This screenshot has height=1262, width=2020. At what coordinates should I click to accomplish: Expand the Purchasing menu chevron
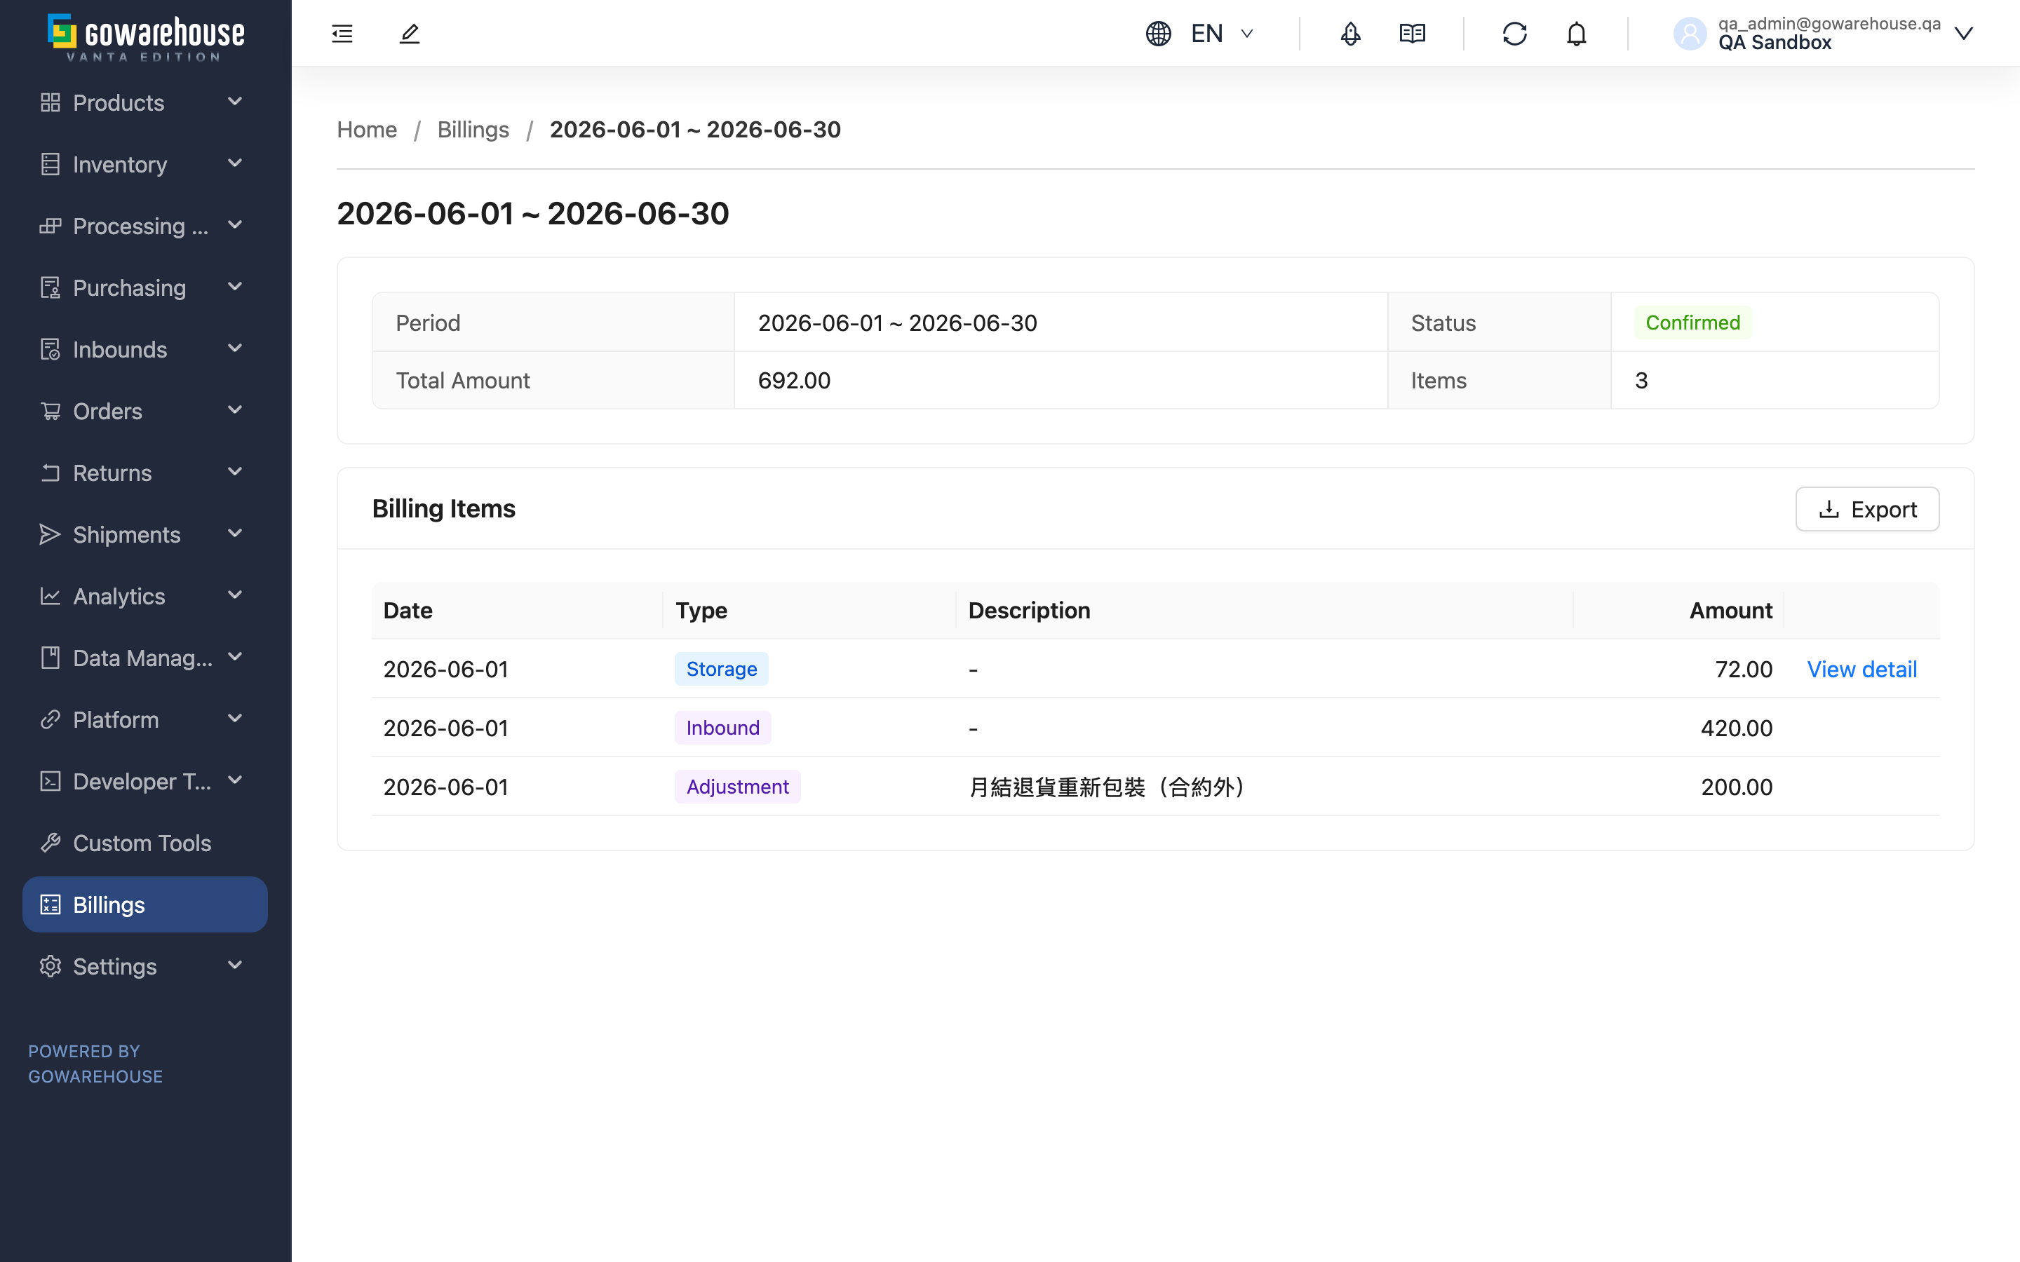236,287
